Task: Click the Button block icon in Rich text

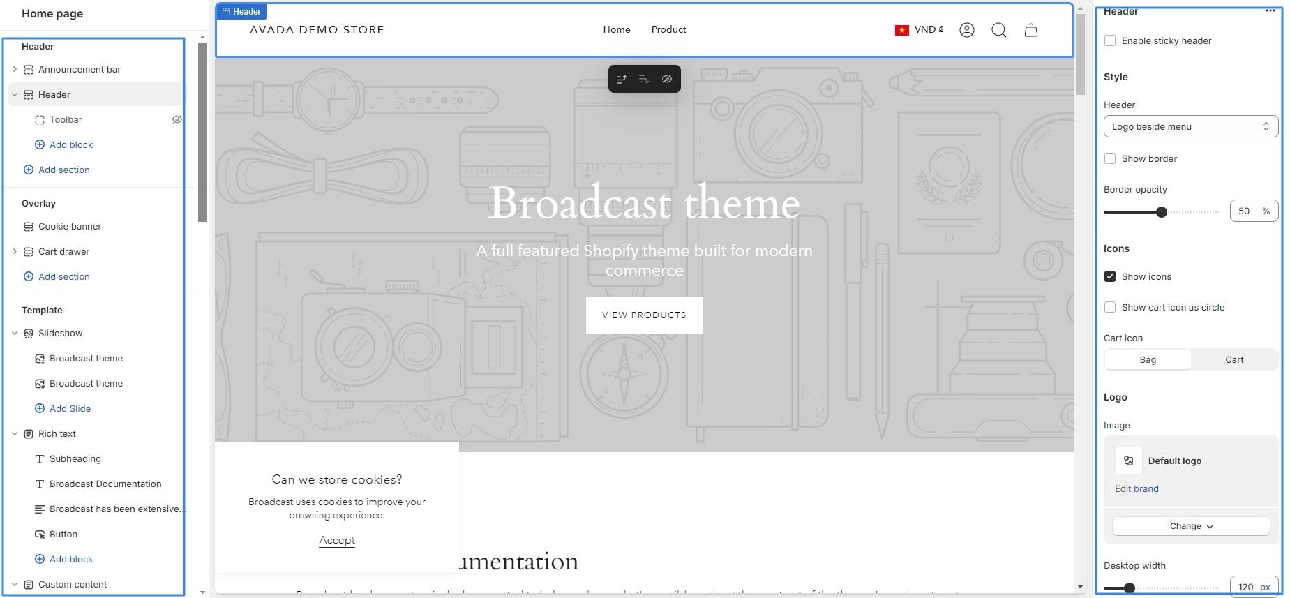Action: (x=40, y=535)
